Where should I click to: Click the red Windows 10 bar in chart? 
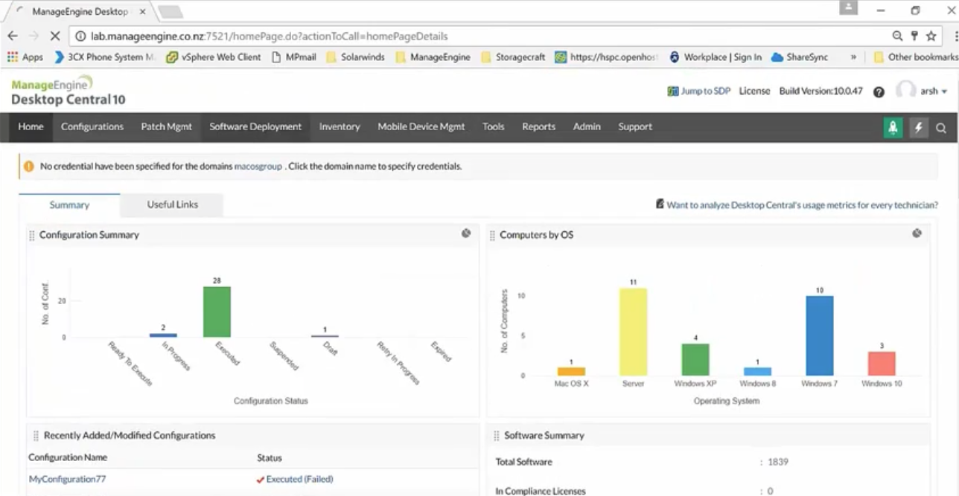coord(882,364)
